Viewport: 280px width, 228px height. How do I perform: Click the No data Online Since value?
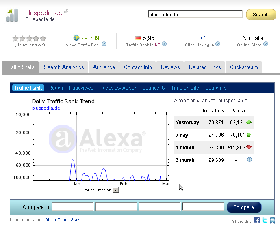(252, 38)
